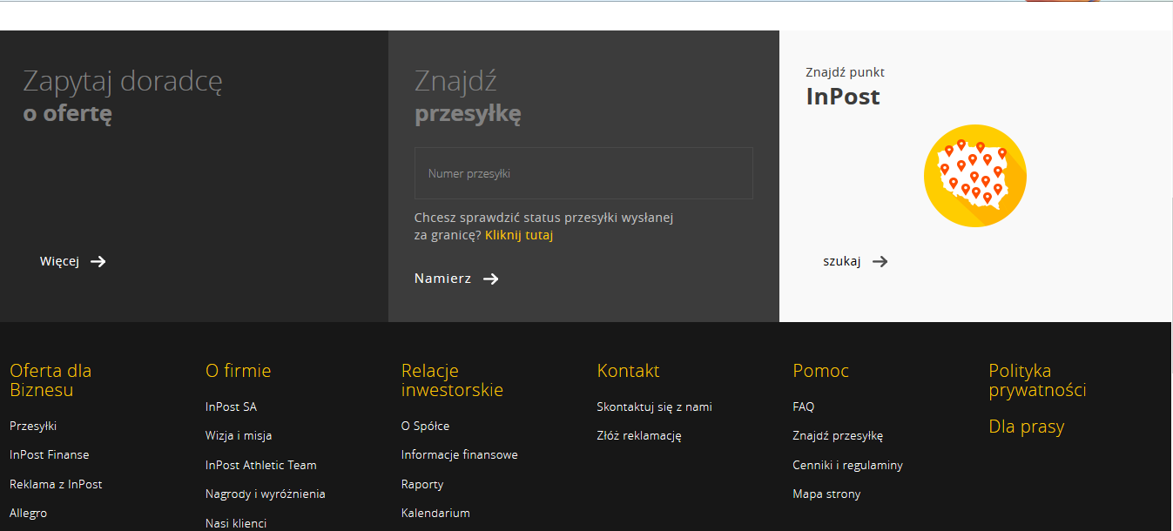Open Nagrody i wyróżnienia link
Screen dimensions: 1173x531
[265, 494]
